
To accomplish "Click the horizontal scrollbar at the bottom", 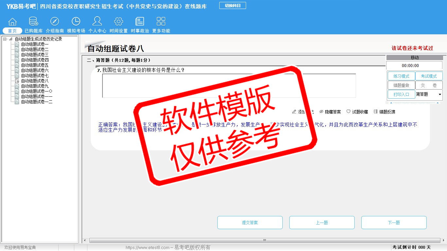I will [x=264, y=241].
